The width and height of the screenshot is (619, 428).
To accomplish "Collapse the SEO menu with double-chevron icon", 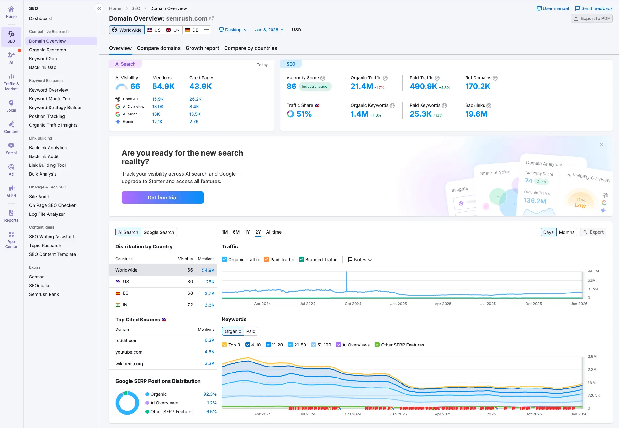I will [99, 8].
